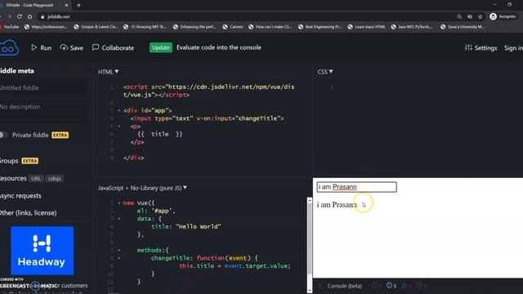Collapse the div id=app fold arrow
This screenshot has width=523, height=294.
coord(119,110)
